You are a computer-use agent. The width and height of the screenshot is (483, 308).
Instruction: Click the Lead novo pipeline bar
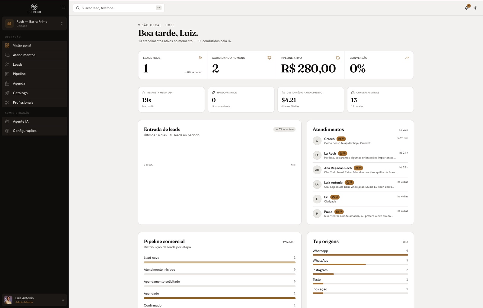(x=219, y=262)
